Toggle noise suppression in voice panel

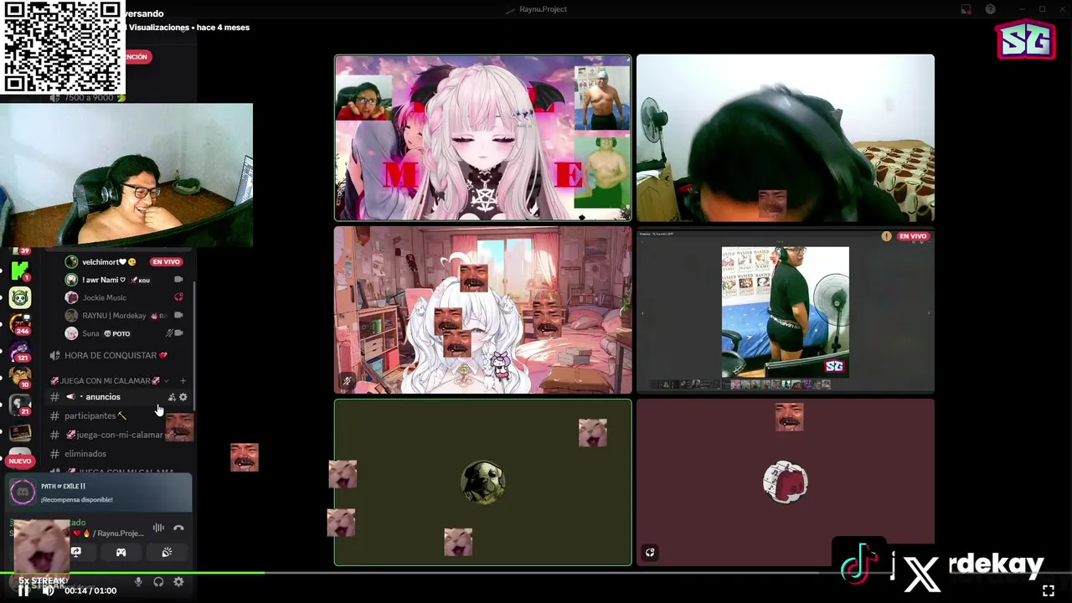click(158, 528)
